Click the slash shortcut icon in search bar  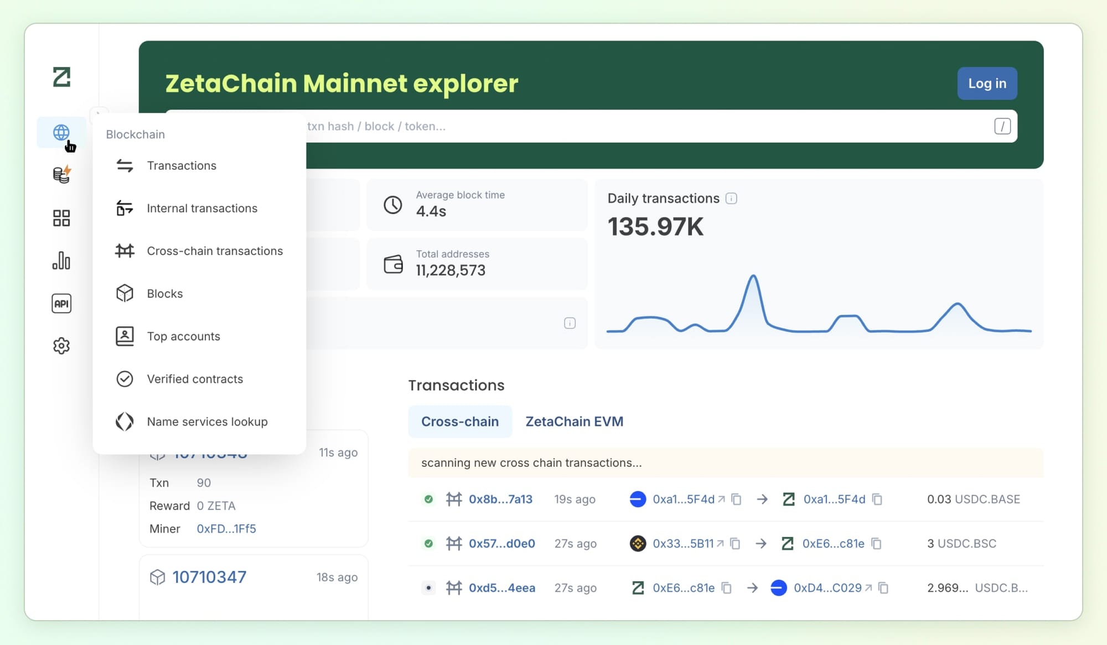click(x=1002, y=126)
